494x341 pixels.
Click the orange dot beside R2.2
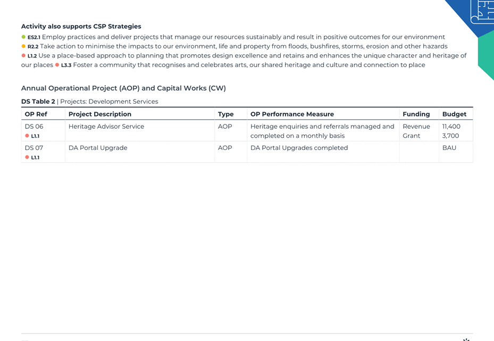click(23, 46)
